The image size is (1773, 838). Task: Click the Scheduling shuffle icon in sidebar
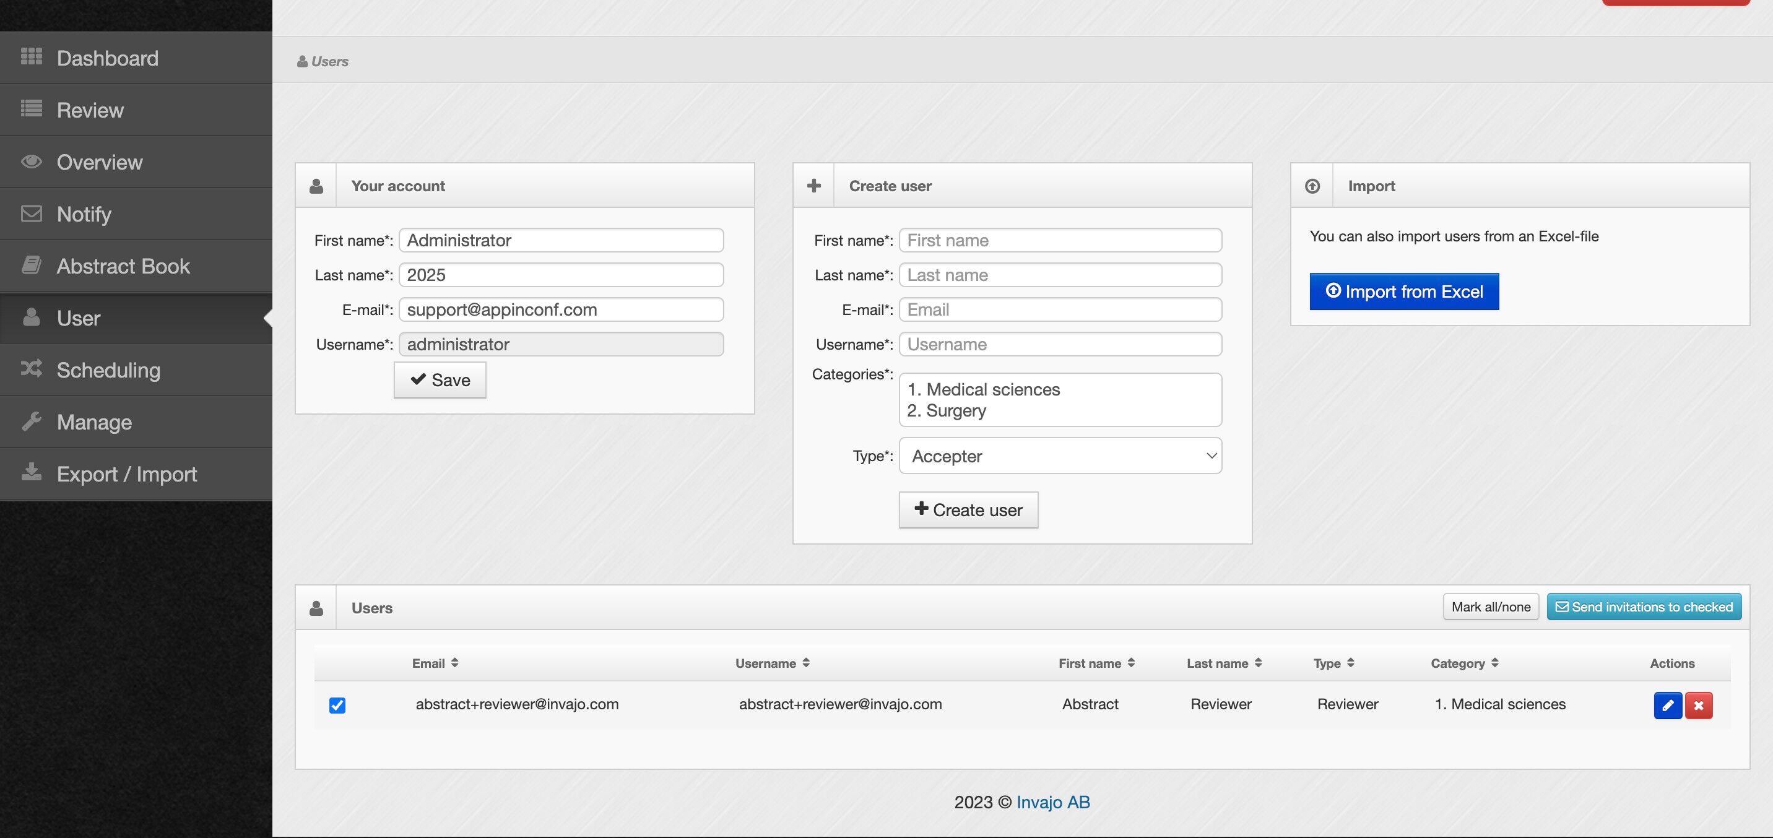[32, 369]
